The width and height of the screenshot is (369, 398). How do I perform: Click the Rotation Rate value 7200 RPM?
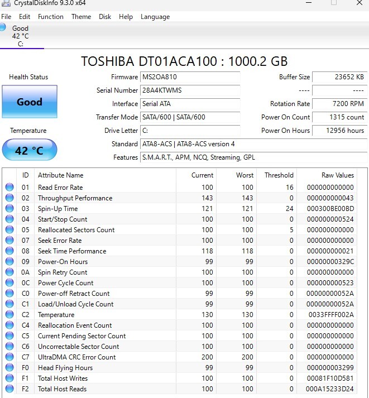click(339, 104)
